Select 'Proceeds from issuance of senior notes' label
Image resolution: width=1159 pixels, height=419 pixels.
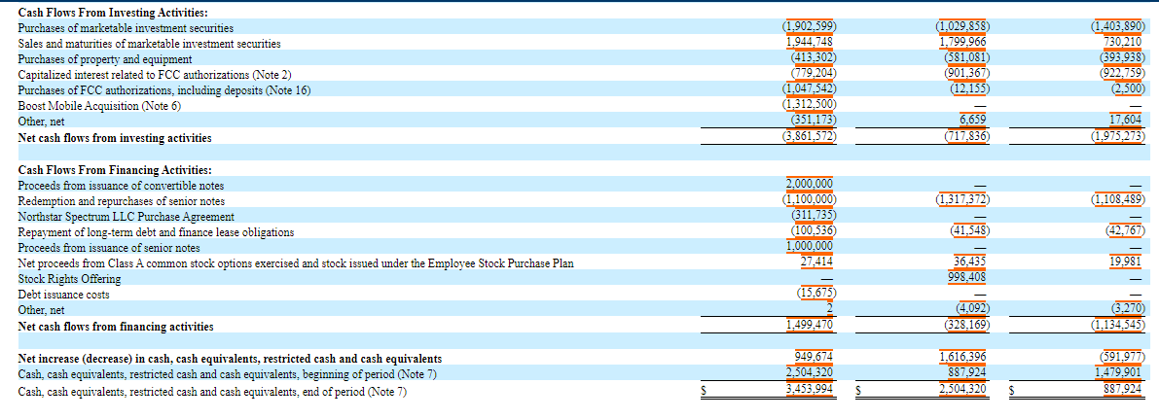tap(109, 248)
